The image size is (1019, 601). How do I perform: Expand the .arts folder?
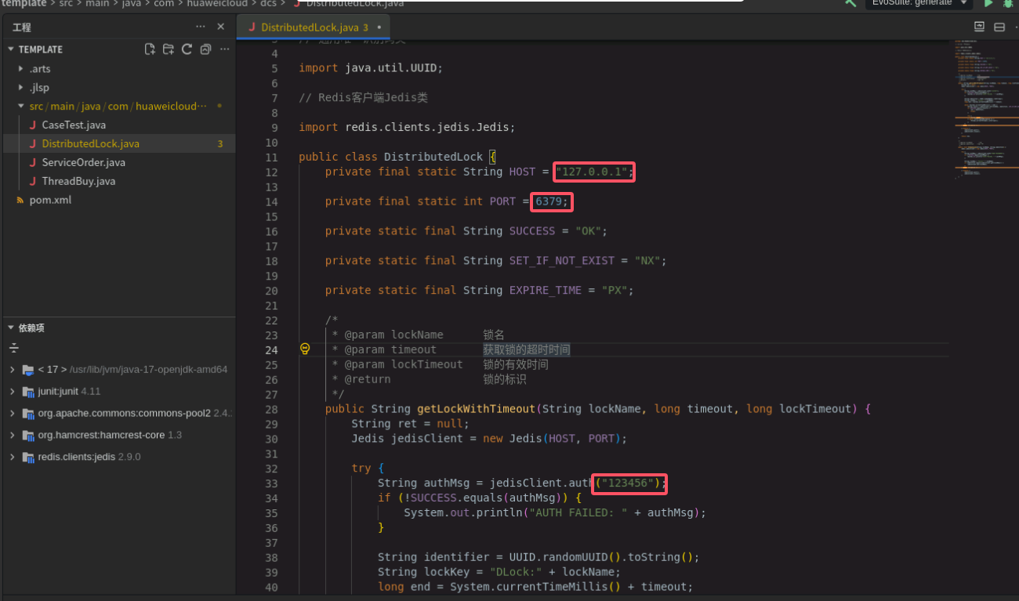20,68
